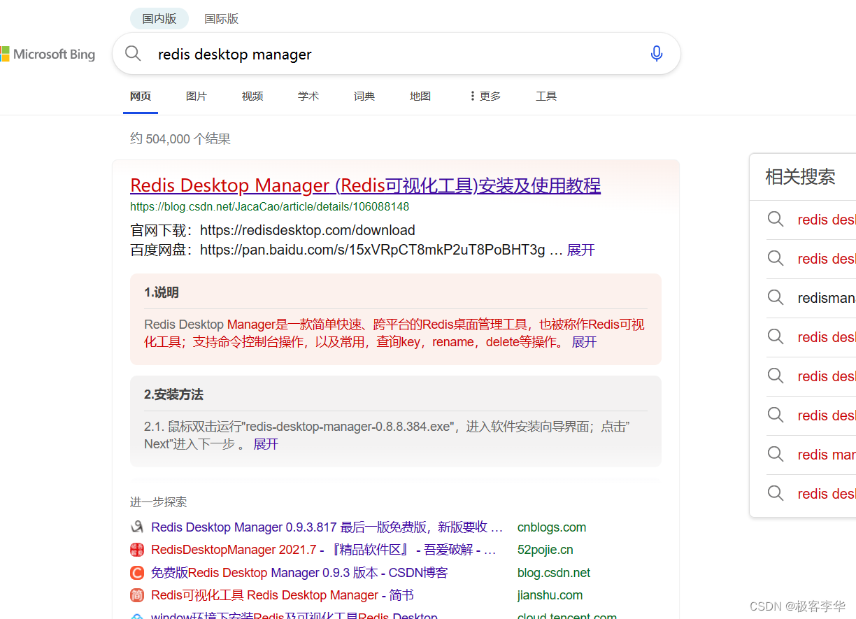Open the Redis Desktop Manager 安装及使用教程 result
Image resolution: width=856 pixels, height=619 pixels.
(365, 185)
